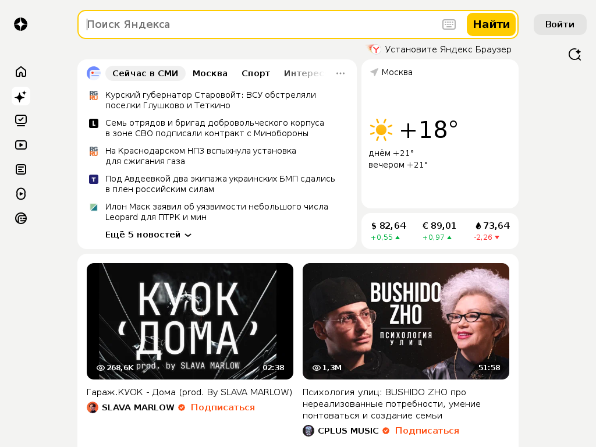Open the TV checklist icon in sidebar

[x=21, y=120]
